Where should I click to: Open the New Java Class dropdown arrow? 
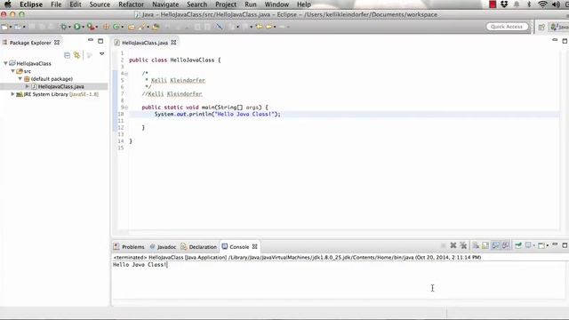point(123,27)
